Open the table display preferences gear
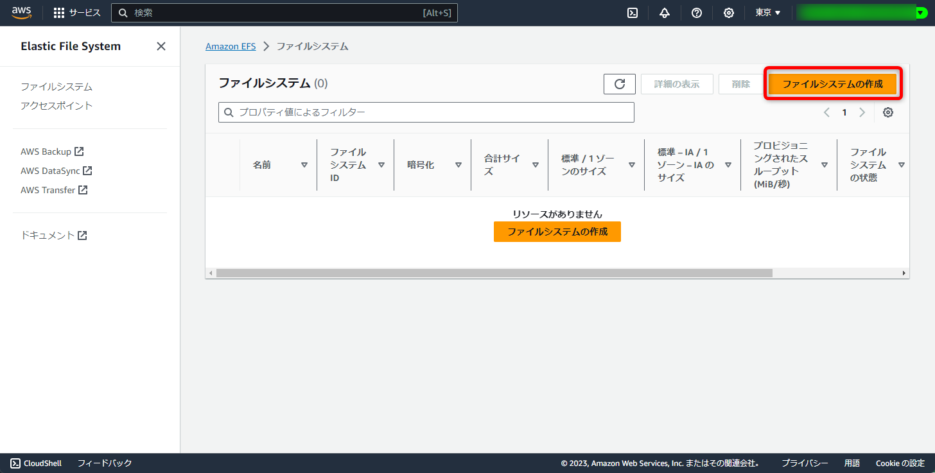Screen dimensions: 935x473 (888, 112)
